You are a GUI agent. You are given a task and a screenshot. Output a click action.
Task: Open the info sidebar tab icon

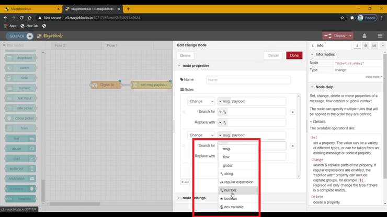(x=357, y=45)
